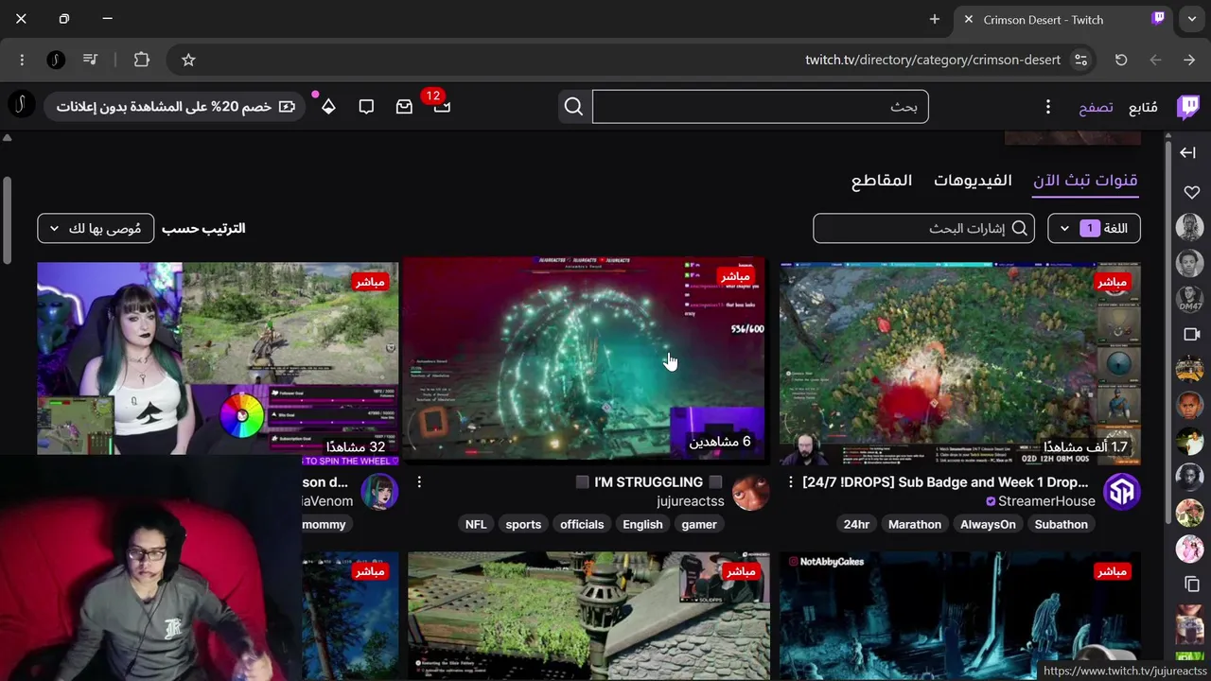Click the إشارات البحث tag search field

coord(923,228)
